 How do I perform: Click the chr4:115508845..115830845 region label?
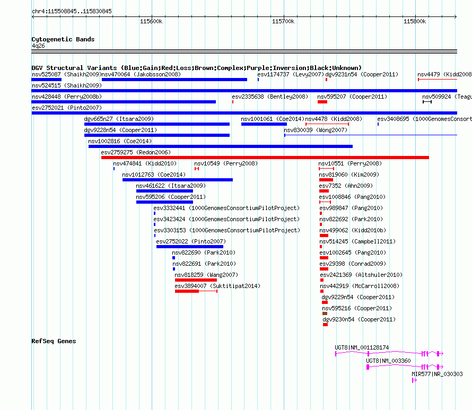[72, 11]
